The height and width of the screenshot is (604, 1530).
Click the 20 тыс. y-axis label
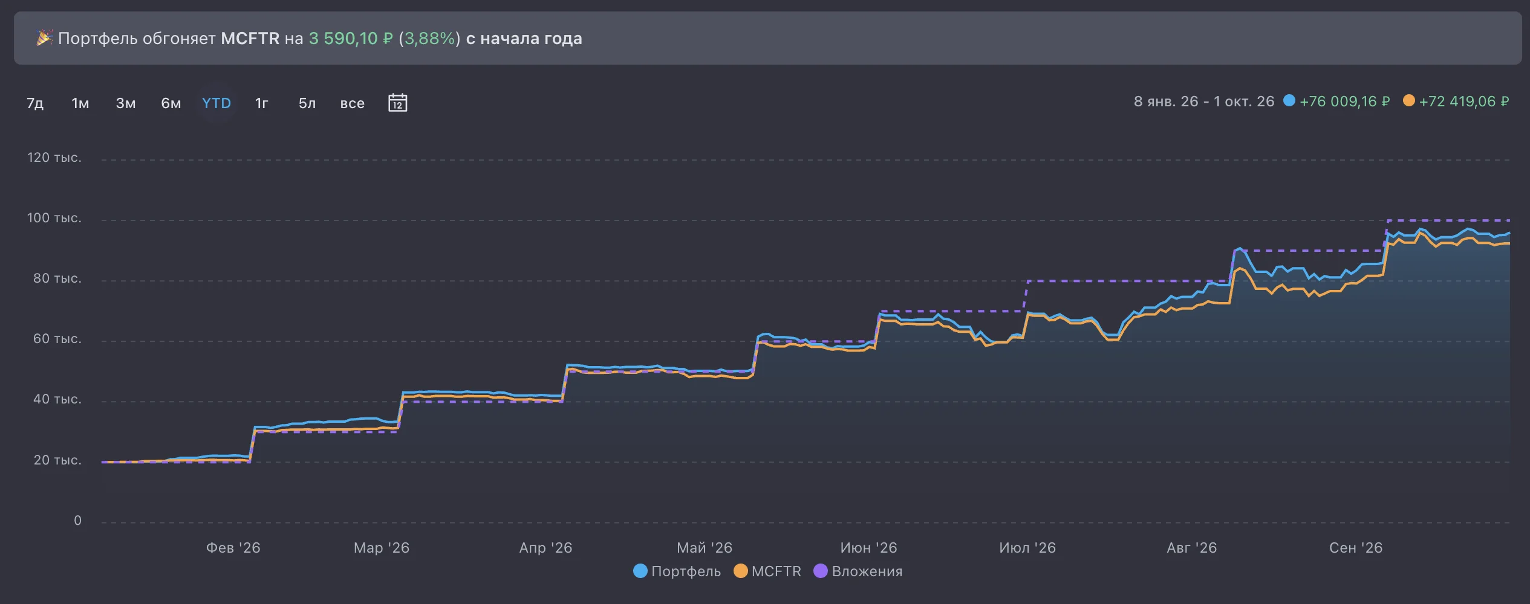click(57, 460)
